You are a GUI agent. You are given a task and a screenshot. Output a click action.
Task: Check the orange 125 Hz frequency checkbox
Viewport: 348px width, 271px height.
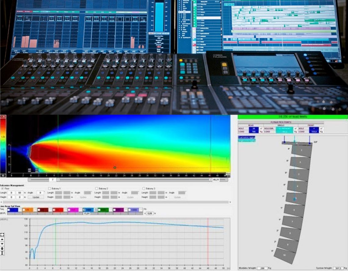click(x=24, y=210)
